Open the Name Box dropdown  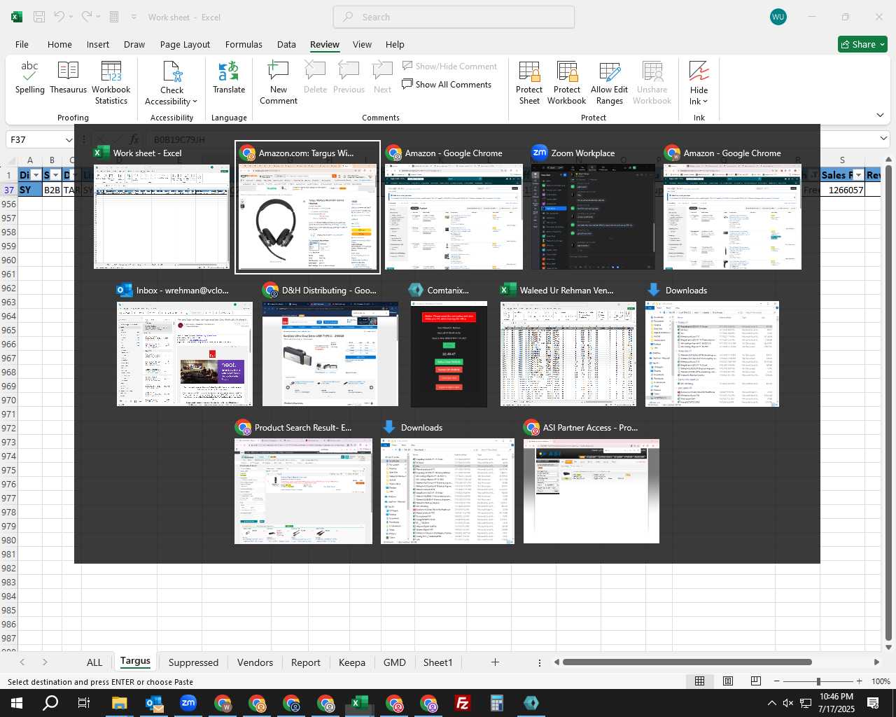(x=69, y=140)
